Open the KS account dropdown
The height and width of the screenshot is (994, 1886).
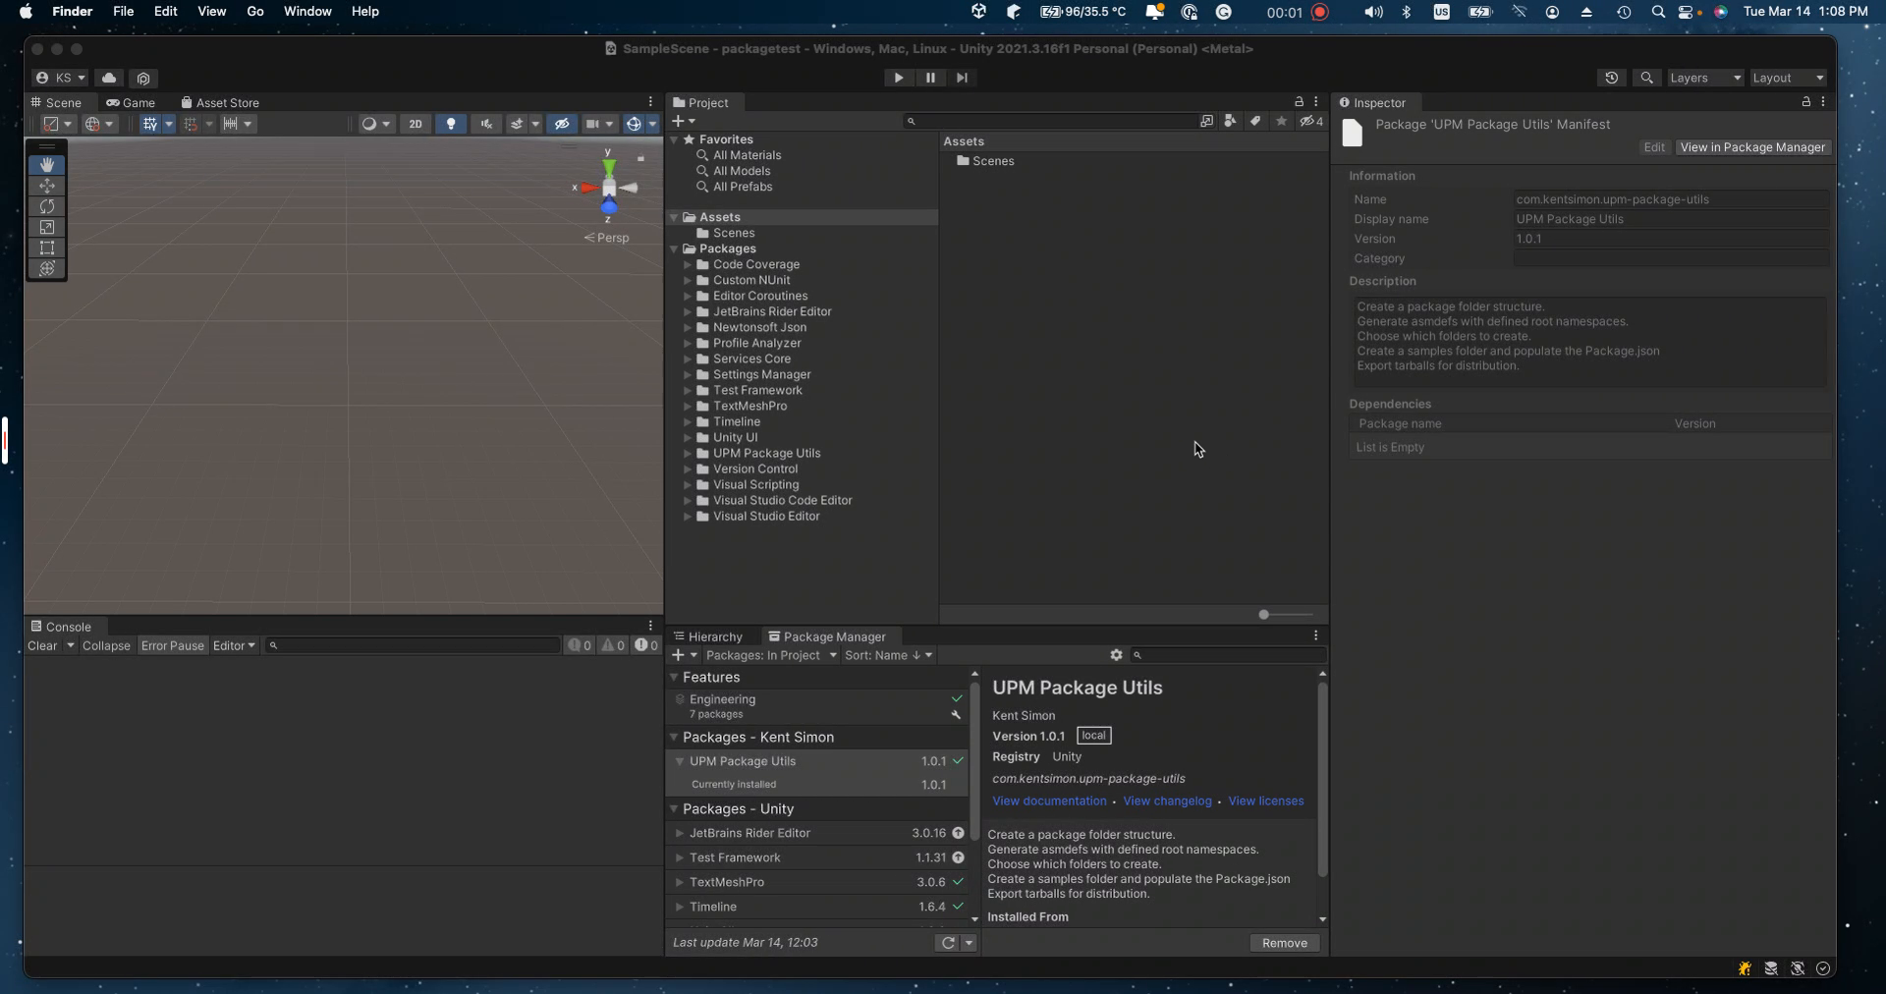click(60, 78)
